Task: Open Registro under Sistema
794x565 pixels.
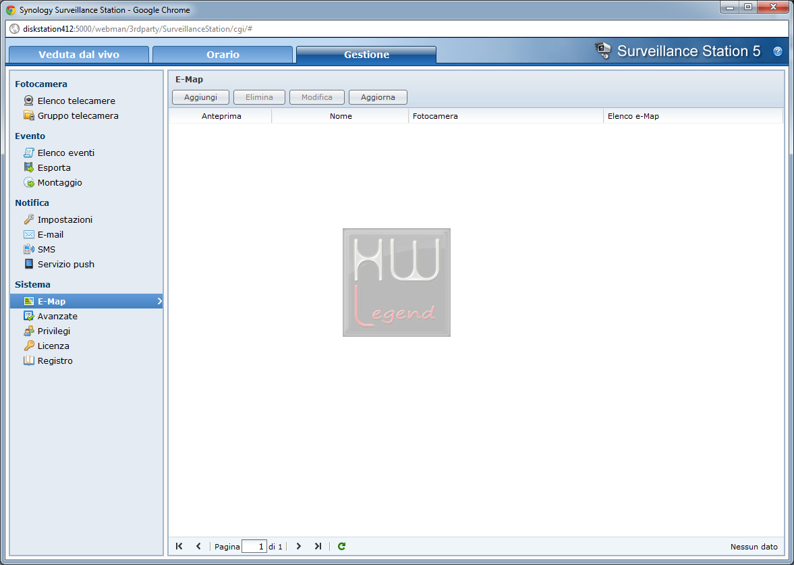Action: (x=55, y=360)
